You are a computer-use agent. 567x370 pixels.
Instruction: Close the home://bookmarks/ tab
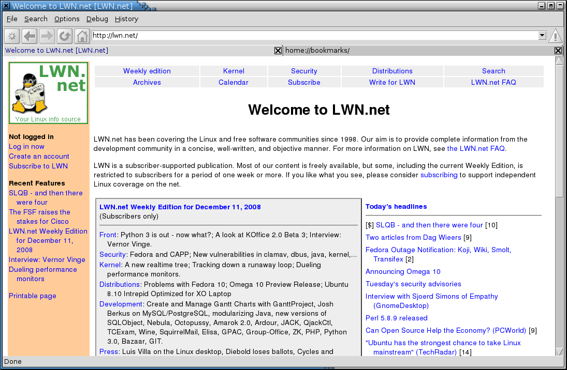(558, 51)
